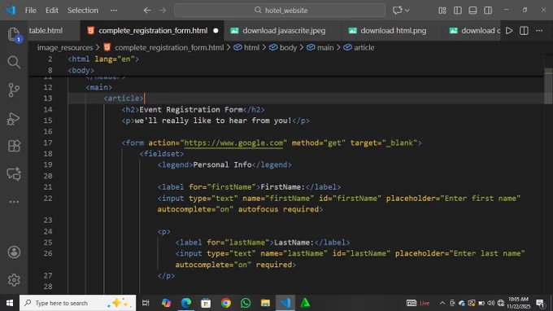This screenshot has width=553, height=311.
Task: Click complete_registration_form.html breadcrumb
Action: pyautogui.click(x=169, y=48)
